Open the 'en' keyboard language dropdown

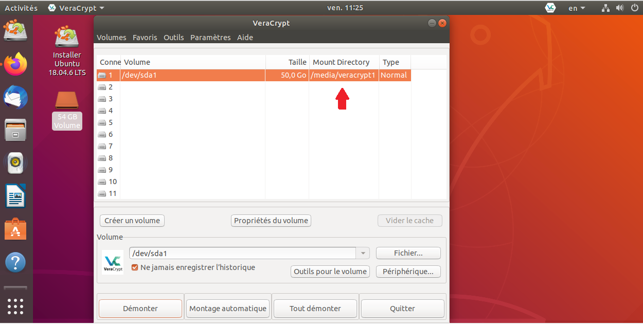pos(576,8)
